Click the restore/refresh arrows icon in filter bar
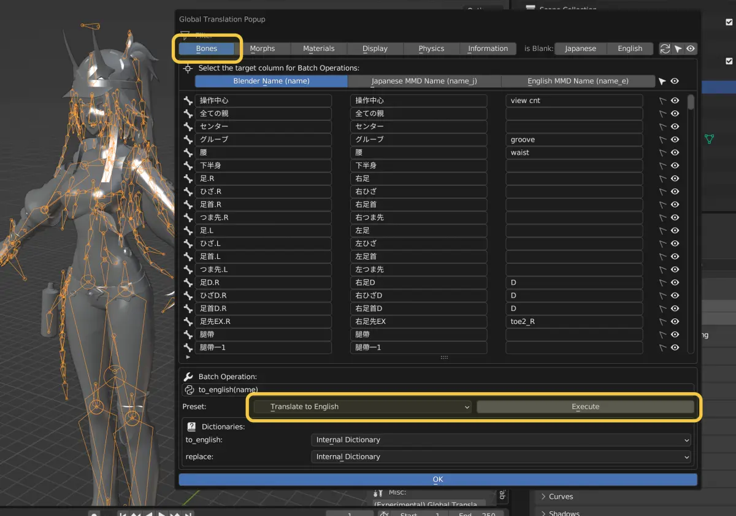Image resolution: width=736 pixels, height=516 pixels. click(x=665, y=48)
